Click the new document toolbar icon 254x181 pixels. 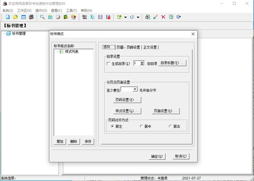8,17
